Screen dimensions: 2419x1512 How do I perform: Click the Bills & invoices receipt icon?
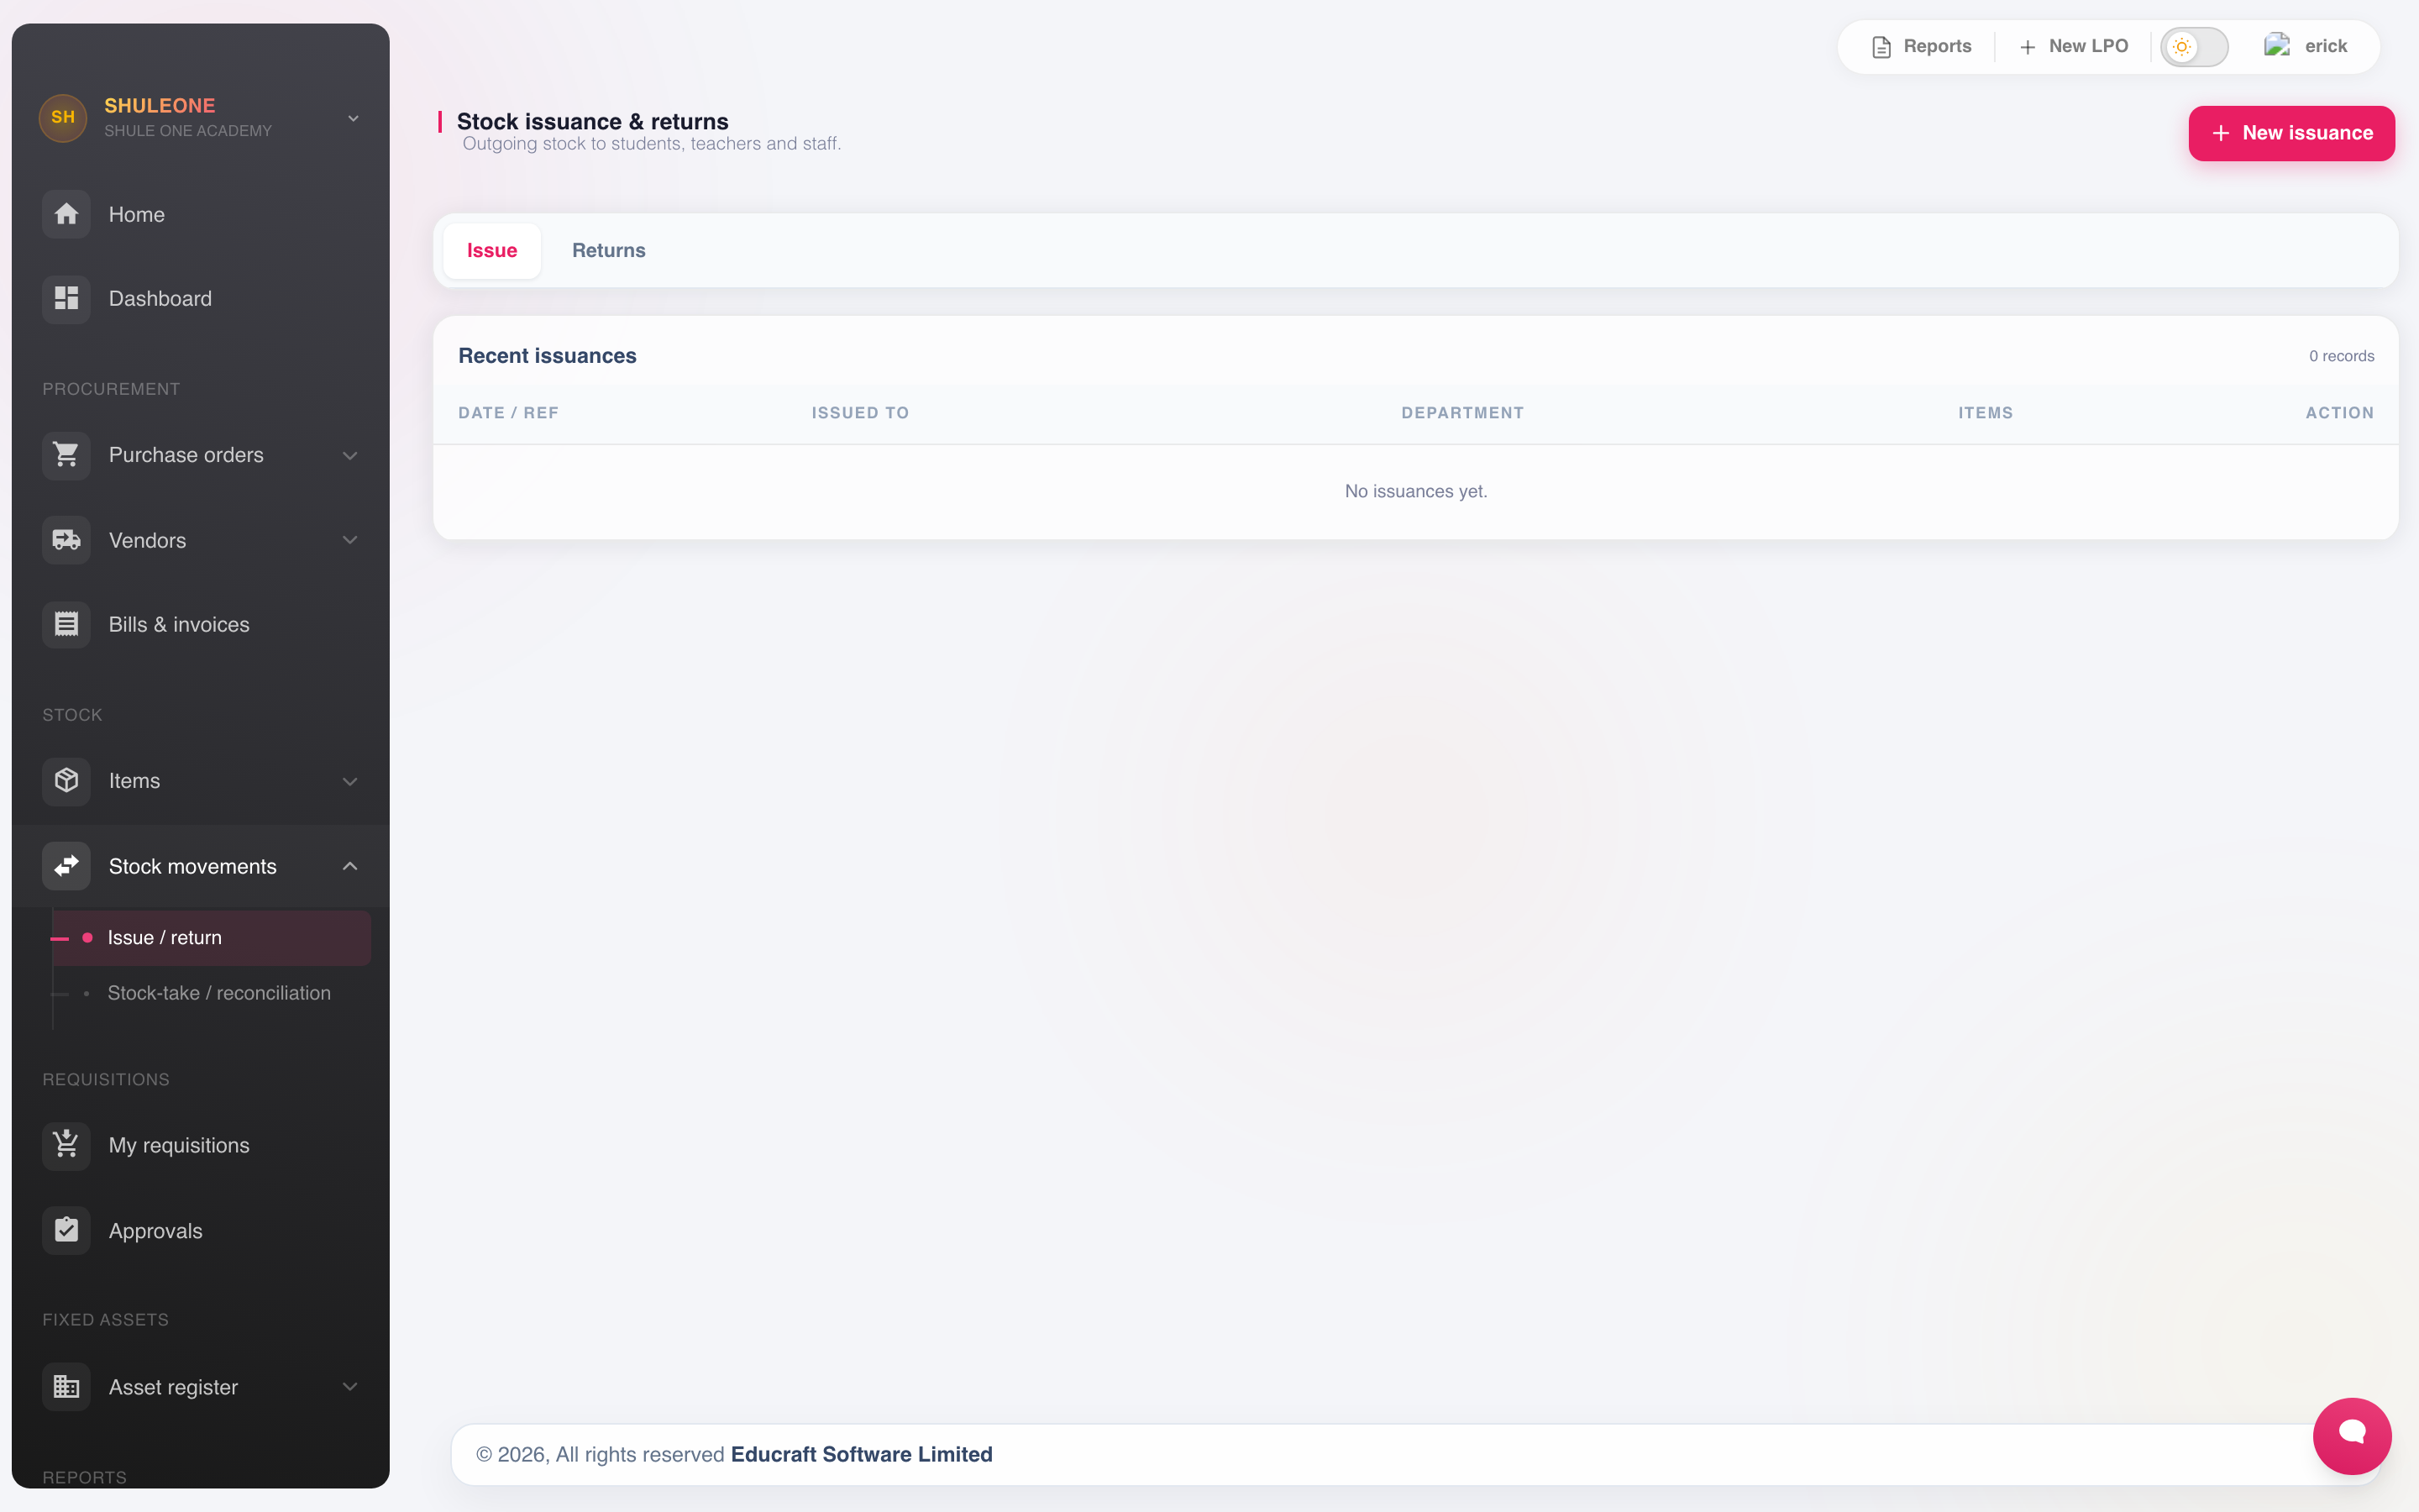66,624
